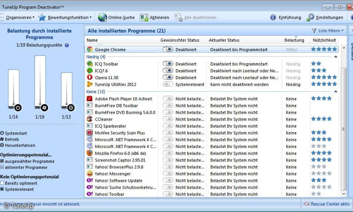Toggle the TuneUp Utilities 2012 switch

click(x=168, y=84)
